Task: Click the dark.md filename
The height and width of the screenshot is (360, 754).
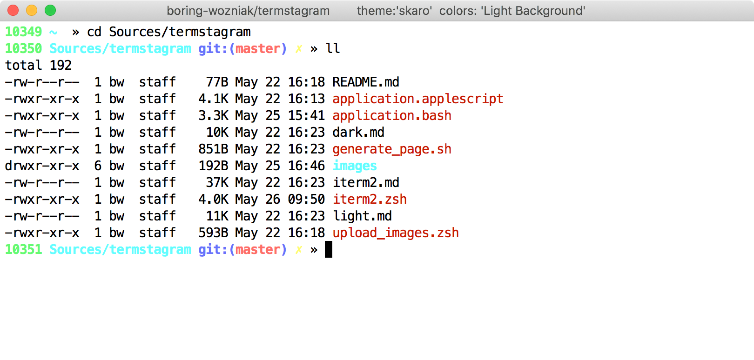Action: (x=358, y=133)
